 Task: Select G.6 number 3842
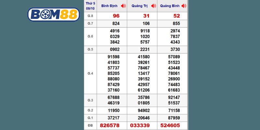coord(115,42)
